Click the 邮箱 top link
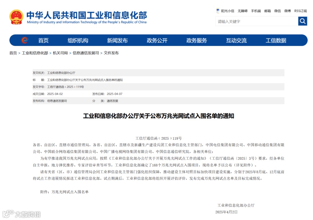The image size is (313, 220). [x=267, y=11]
